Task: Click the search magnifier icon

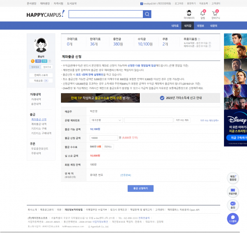Action: (147, 14)
